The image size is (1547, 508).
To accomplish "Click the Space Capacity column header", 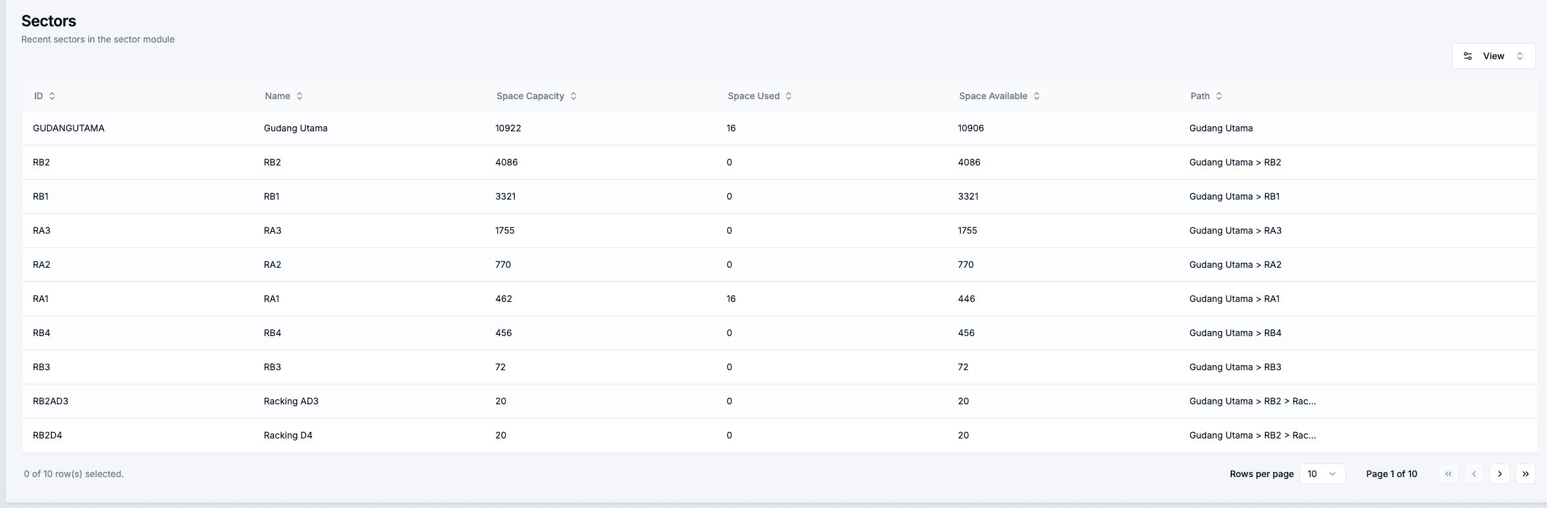I will [530, 96].
